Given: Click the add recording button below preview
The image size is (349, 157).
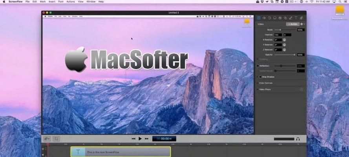Looking at the screenshot, I should tap(47, 139).
